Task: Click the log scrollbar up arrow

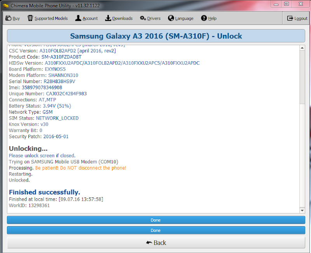Action: click(302, 48)
